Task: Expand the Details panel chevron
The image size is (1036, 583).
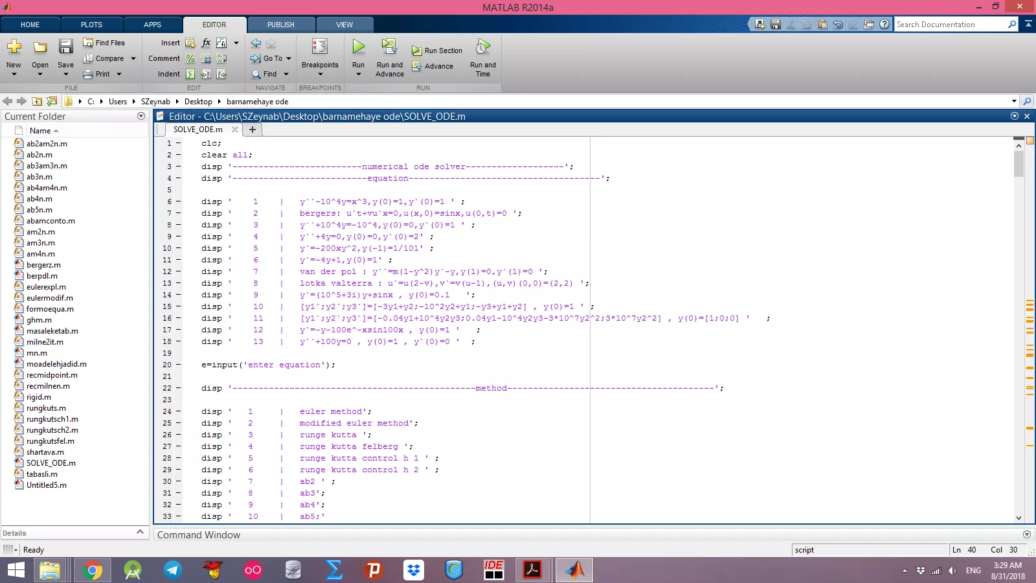Action: tap(140, 532)
